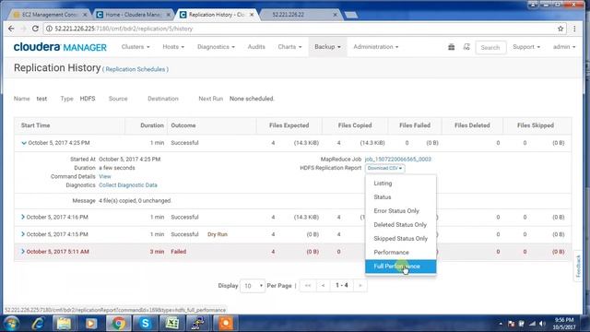
Task: Close the Replication History tab
Action: pyautogui.click(x=252, y=15)
